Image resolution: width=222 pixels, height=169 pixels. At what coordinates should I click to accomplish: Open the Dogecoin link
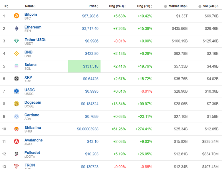pyautogui.click(x=33, y=102)
